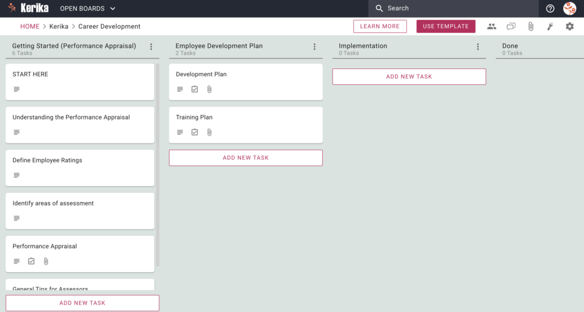This screenshot has height=312, width=584.
Task: Click details icon on Define Employee Ratings
Action: coord(17,175)
